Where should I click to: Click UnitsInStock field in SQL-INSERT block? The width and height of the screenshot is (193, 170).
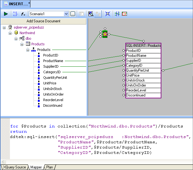click(x=143, y=80)
